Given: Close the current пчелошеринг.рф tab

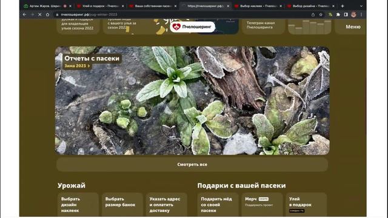Looking at the screenshot, I should pos(228,6).
